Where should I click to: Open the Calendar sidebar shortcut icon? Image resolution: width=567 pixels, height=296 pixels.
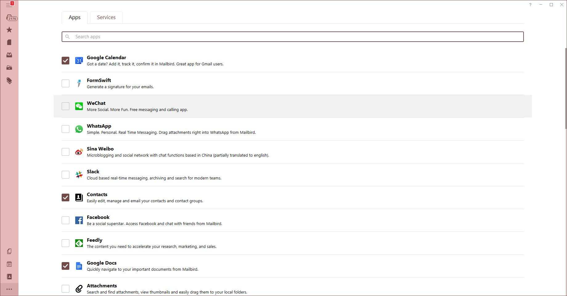click(9, 264)
